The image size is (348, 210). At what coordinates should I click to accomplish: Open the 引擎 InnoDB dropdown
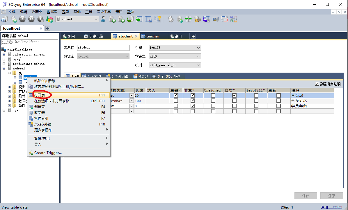[x=198, y=48]
